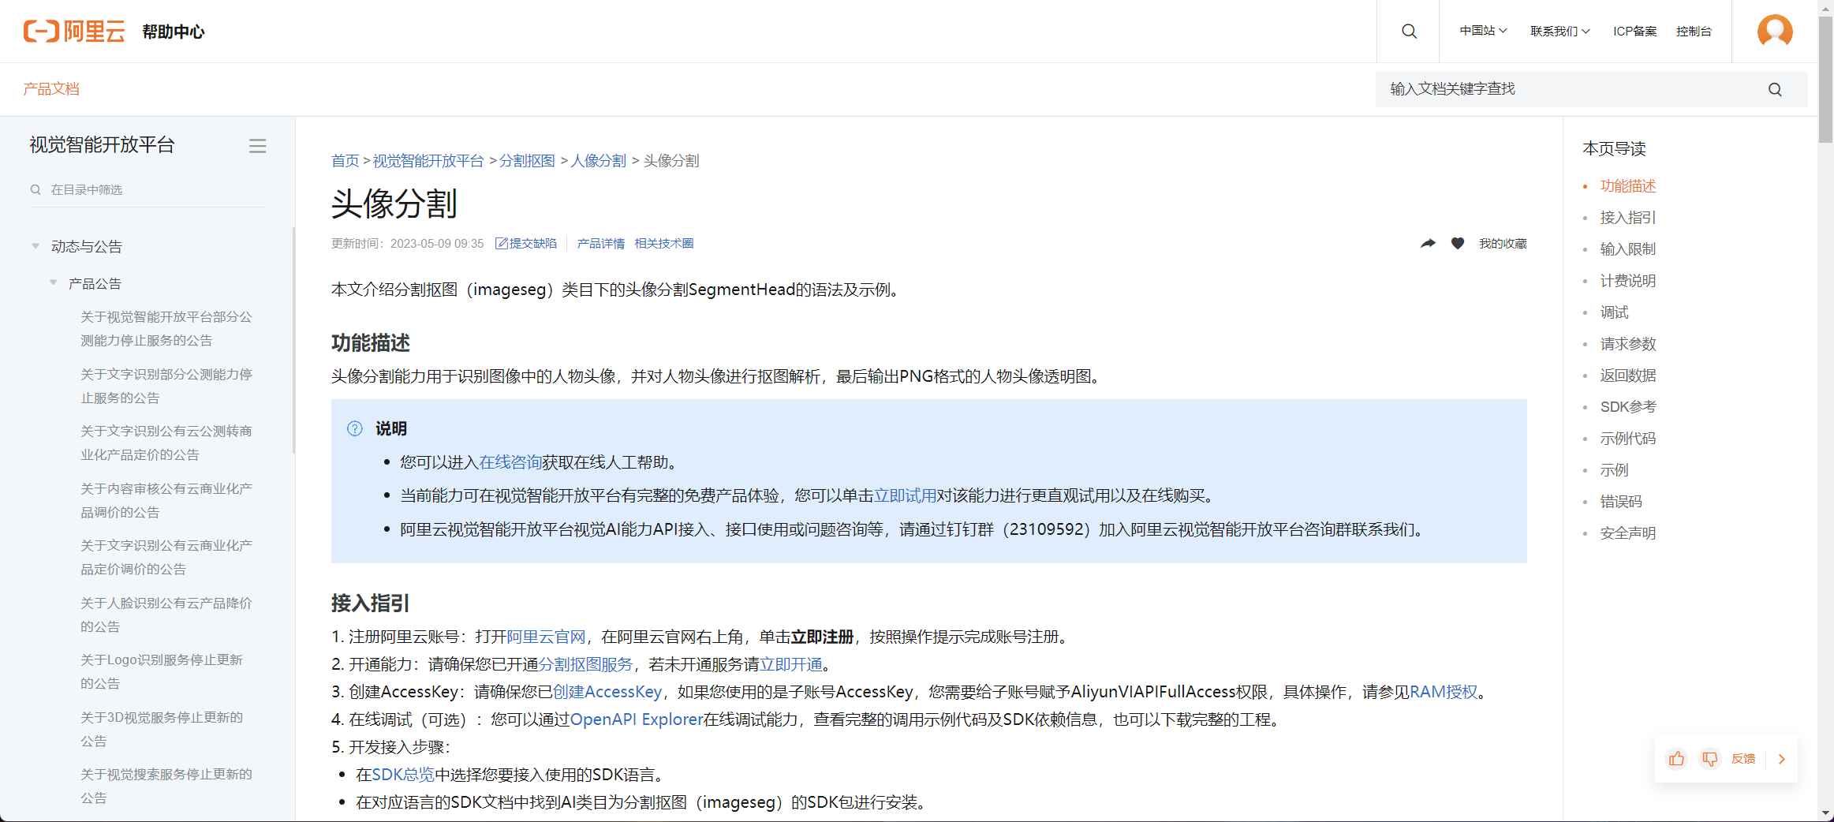Jump to 安全声明 in page guide
Viewport: 1834px width, 822px height.
1627,533
